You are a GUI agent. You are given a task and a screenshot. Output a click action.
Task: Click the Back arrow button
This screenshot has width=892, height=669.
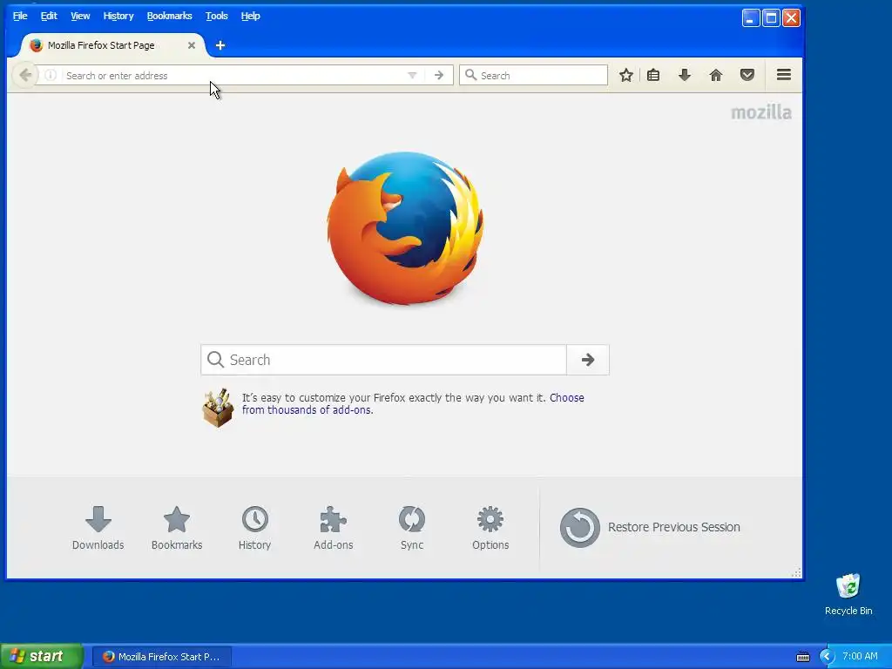pyautogui.click(x=25, y=75)
